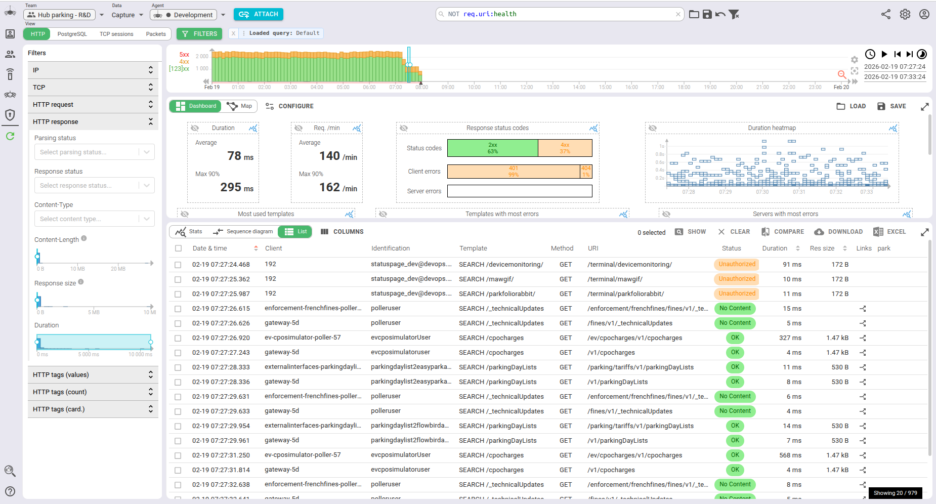
Task: Open the share options icon
Action: pyautogui.click(x=885, y=14)
